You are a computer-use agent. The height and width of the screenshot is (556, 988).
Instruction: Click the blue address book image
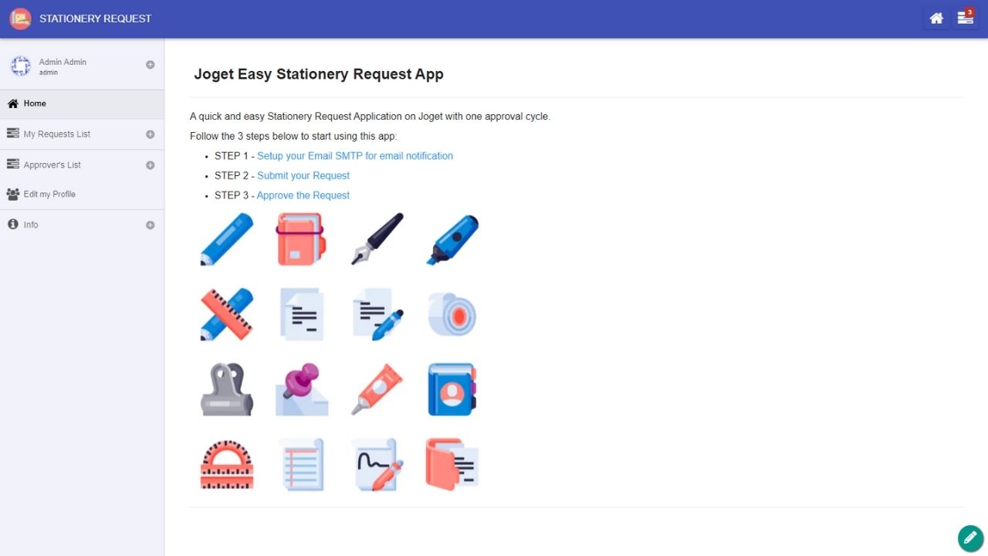453,389
